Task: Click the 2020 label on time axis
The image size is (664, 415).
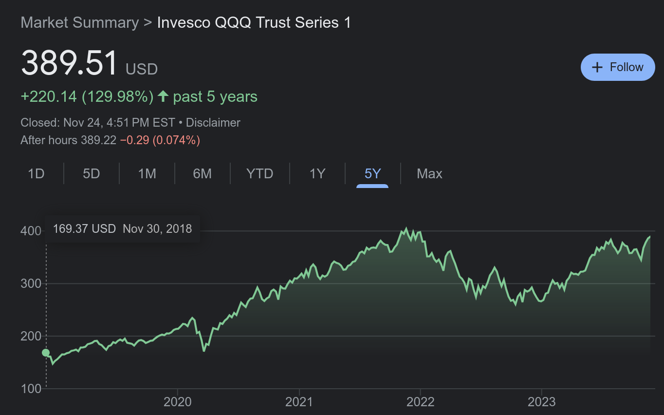Action: pos(178,402)
